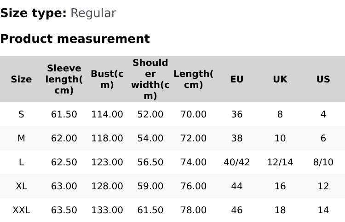This screenshot has width=345, height=222.
Task: Select the Length(cm) column header
Action: [193, 79]
